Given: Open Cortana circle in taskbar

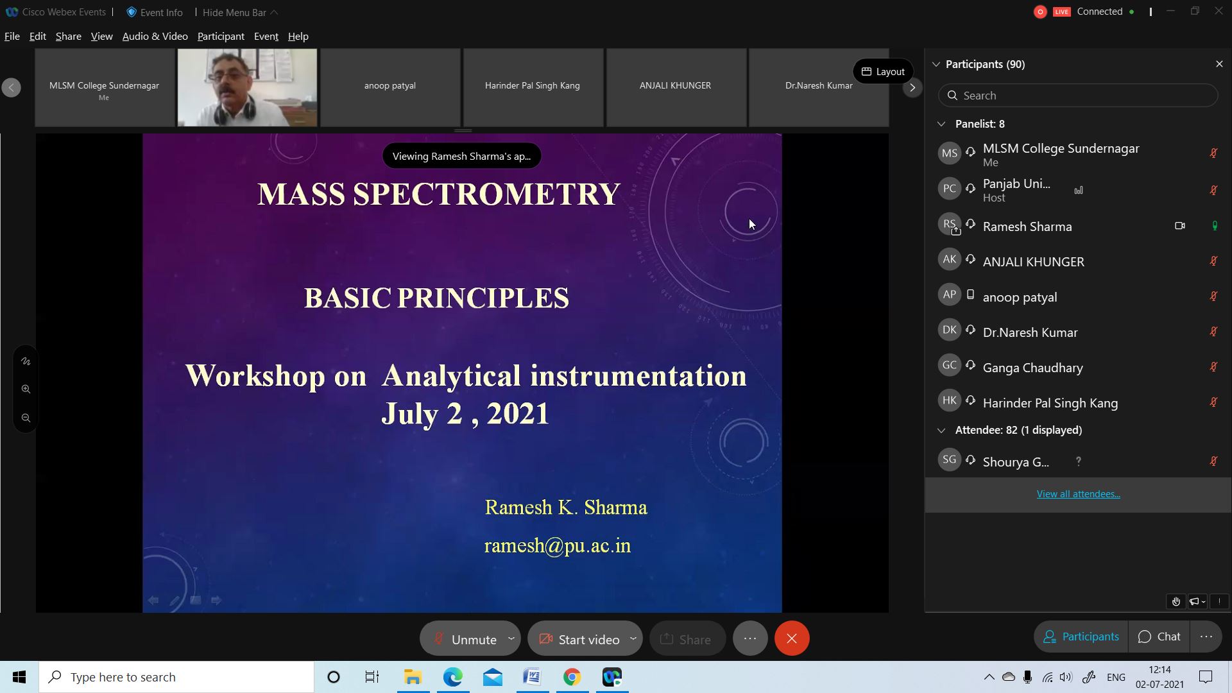Looking at the screenshot, I should tap(334, 677).
